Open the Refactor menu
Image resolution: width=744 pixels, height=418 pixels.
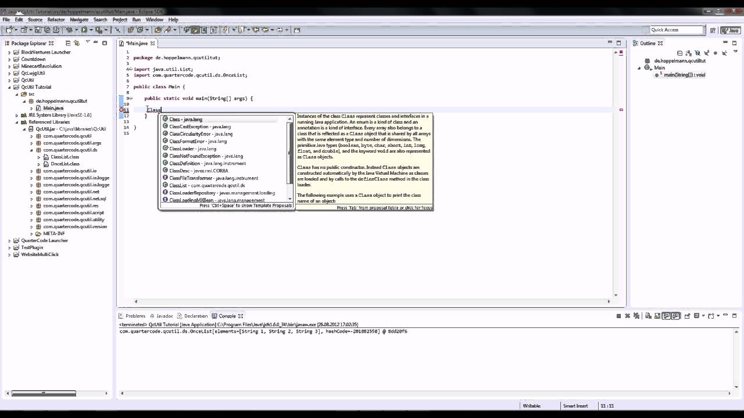[56, 20]
